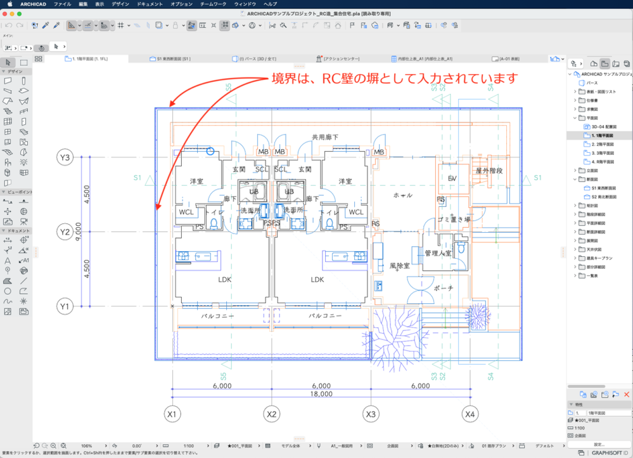Select the Label tool
The height and width of the screenshot is (458, 633).
click(24, 260)
